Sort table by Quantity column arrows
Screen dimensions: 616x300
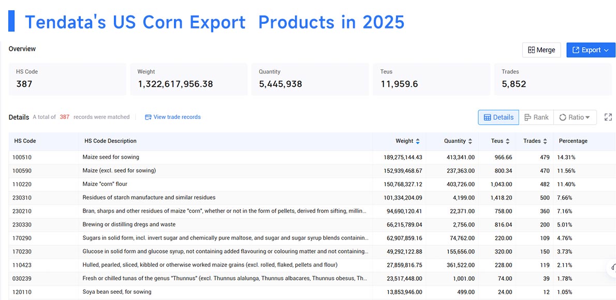click(x=470, y=141)
